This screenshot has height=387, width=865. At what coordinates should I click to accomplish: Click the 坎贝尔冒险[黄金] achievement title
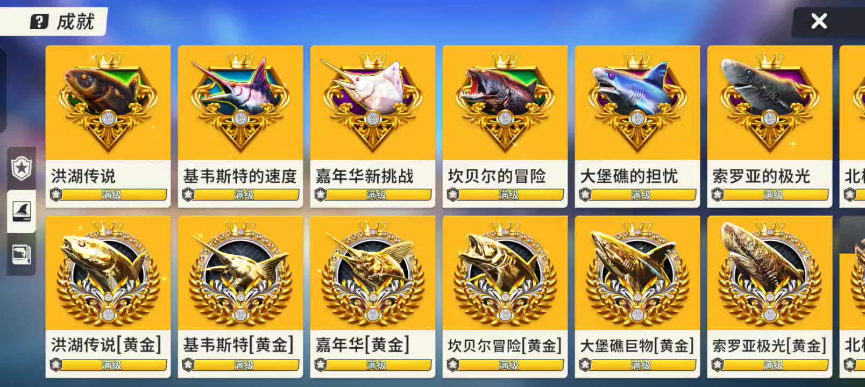pyautogui.click(x=505, y=346)
